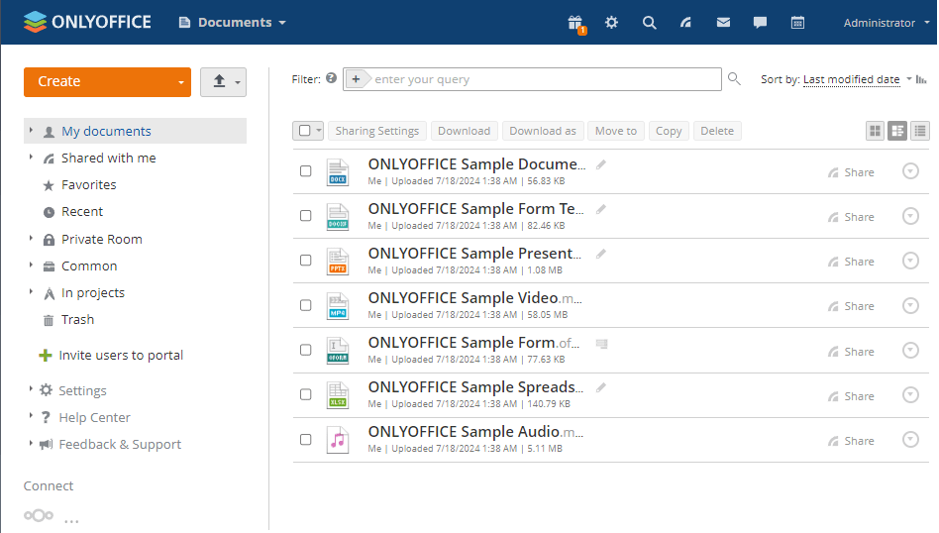Click the filter query input field

click(x=545, y=79)
